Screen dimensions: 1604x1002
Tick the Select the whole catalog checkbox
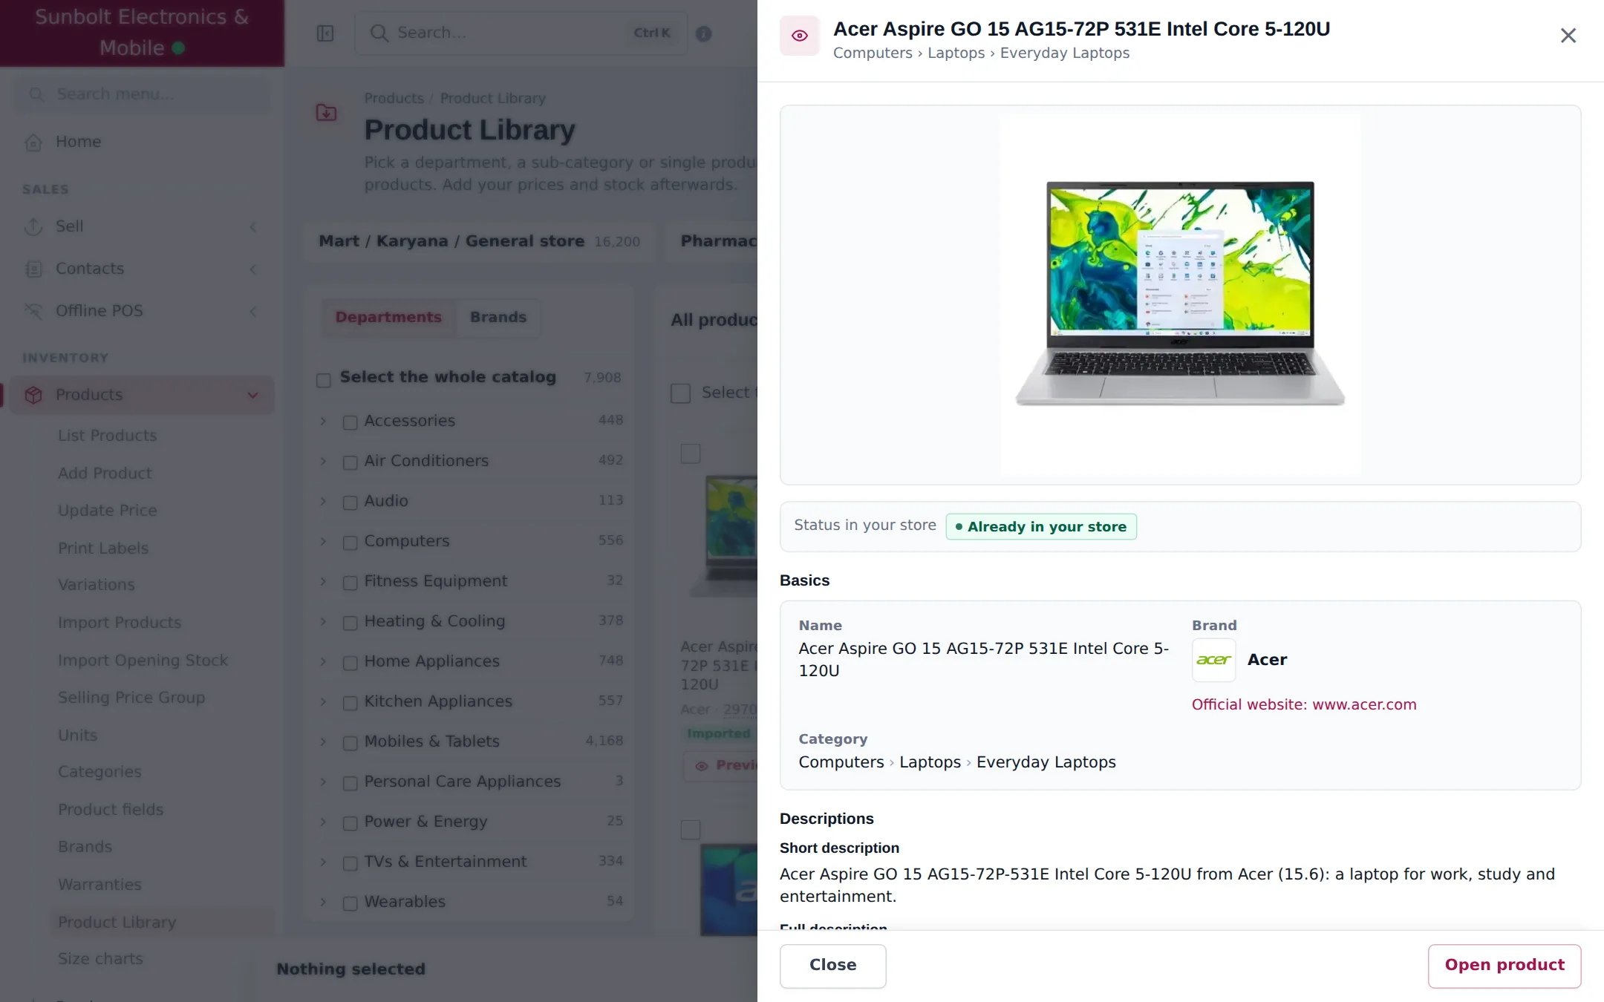point(324,380)
